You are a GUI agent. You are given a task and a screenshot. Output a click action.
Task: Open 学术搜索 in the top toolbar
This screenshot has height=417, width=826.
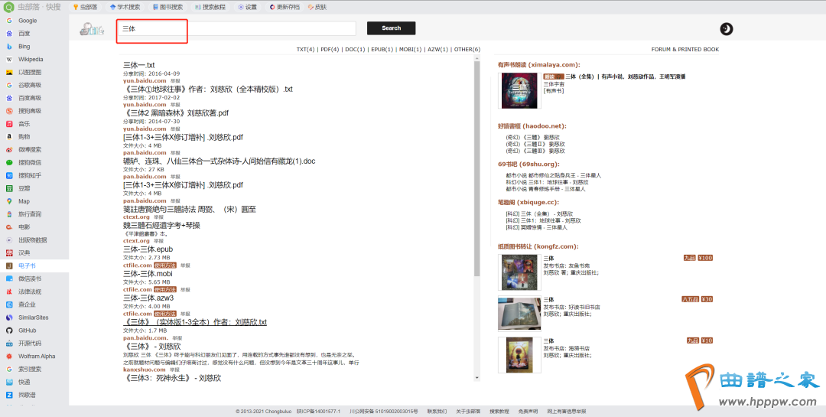(124, 7)
